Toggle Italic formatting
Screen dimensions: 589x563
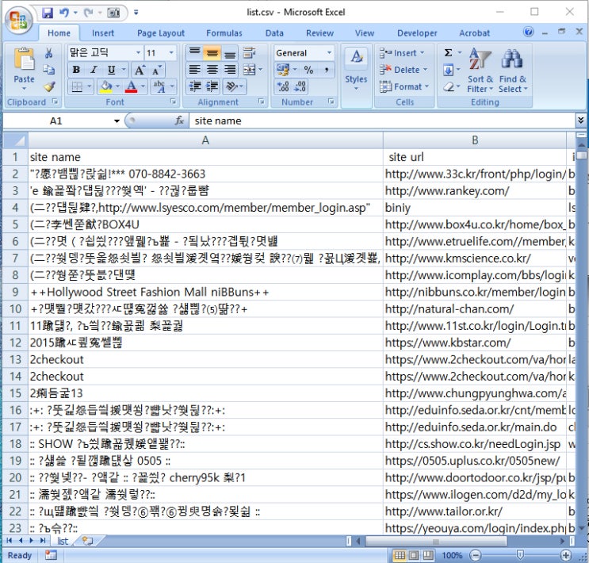(94, 70)
